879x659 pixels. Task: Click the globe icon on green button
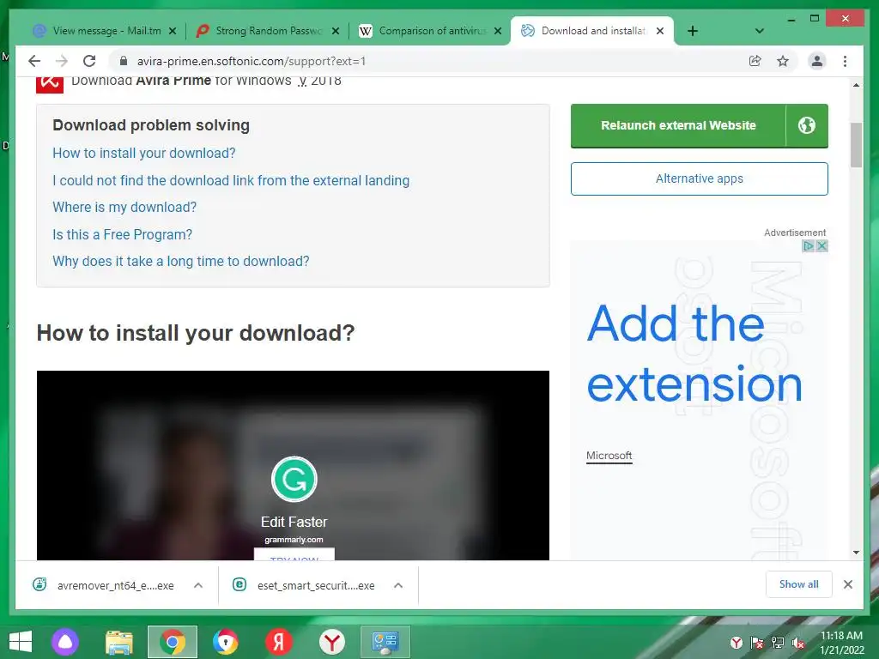[807, 125]
